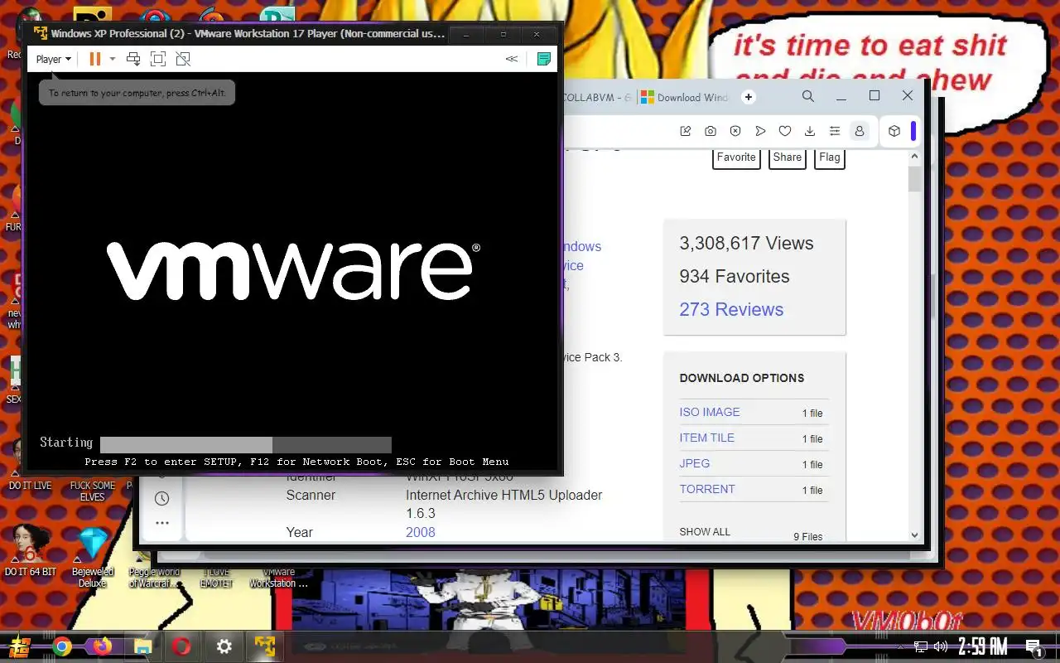The image size is (1060, 663).
Task: Download the ISO IMAGE option
Action: point(710,412)
